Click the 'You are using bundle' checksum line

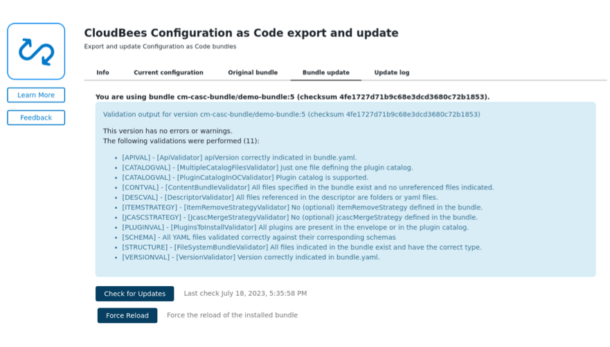[293, 97]
